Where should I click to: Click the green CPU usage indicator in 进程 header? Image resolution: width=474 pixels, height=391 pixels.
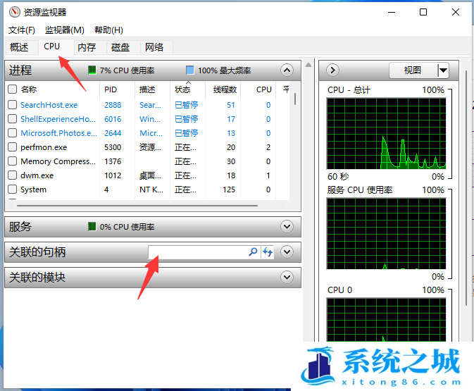click(92, 70)
